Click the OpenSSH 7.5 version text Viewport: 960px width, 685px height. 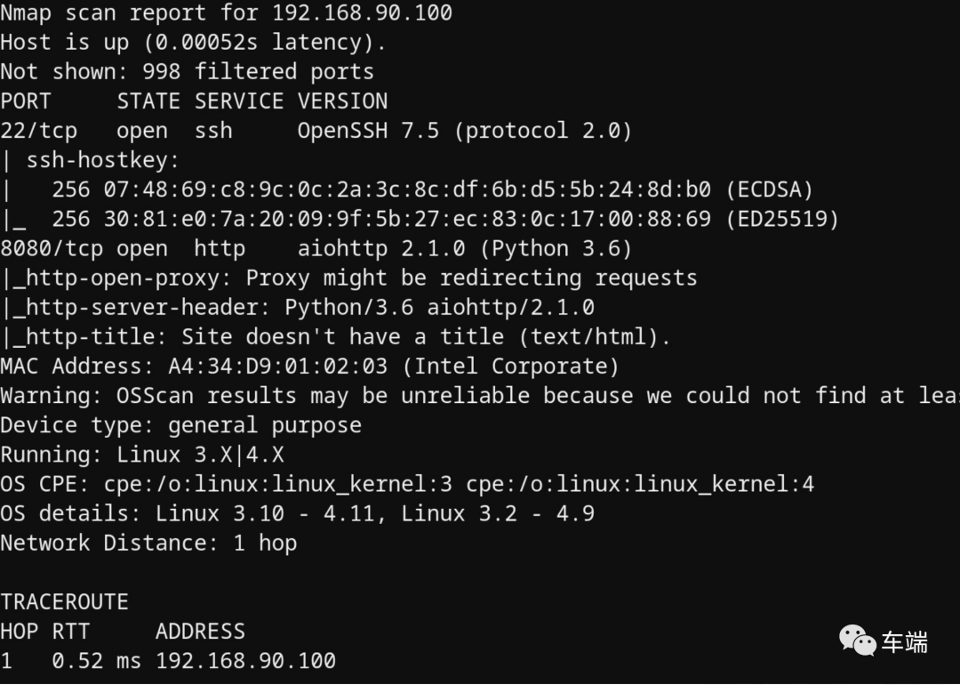point(368,131)
